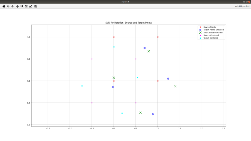Click the y-axis tick label -1.0
251x141 pixels.
pyautogui.click(x=28, y=125)
